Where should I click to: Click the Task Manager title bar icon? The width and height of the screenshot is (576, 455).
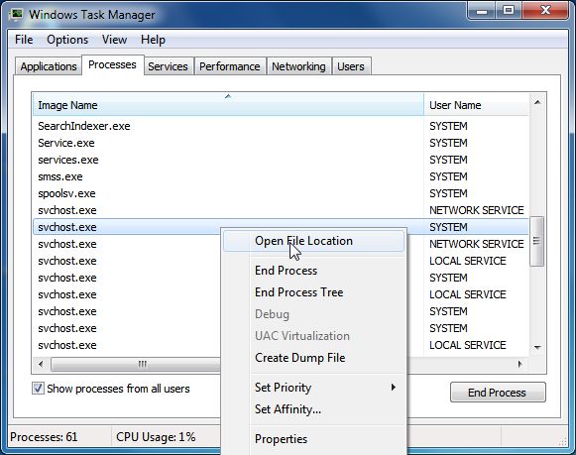[x=17, y=15]
